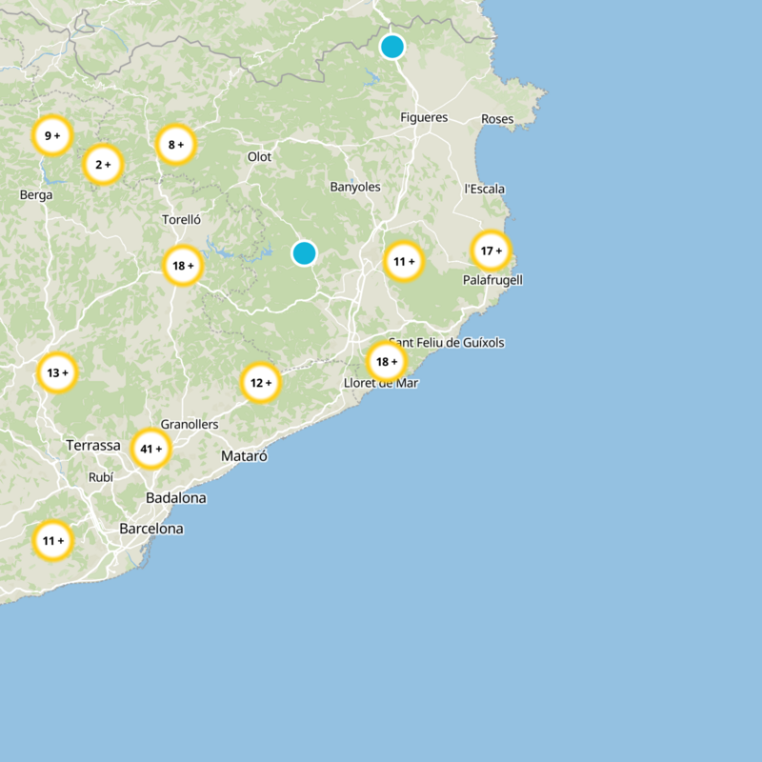Viewport: 762px width, 762px height.
Task: Click the Mataró label
Action: tap(244, 456)
